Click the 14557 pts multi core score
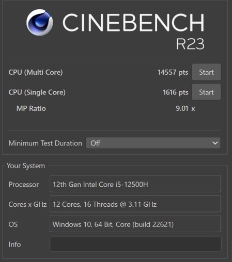 click(x=173, y=72)
